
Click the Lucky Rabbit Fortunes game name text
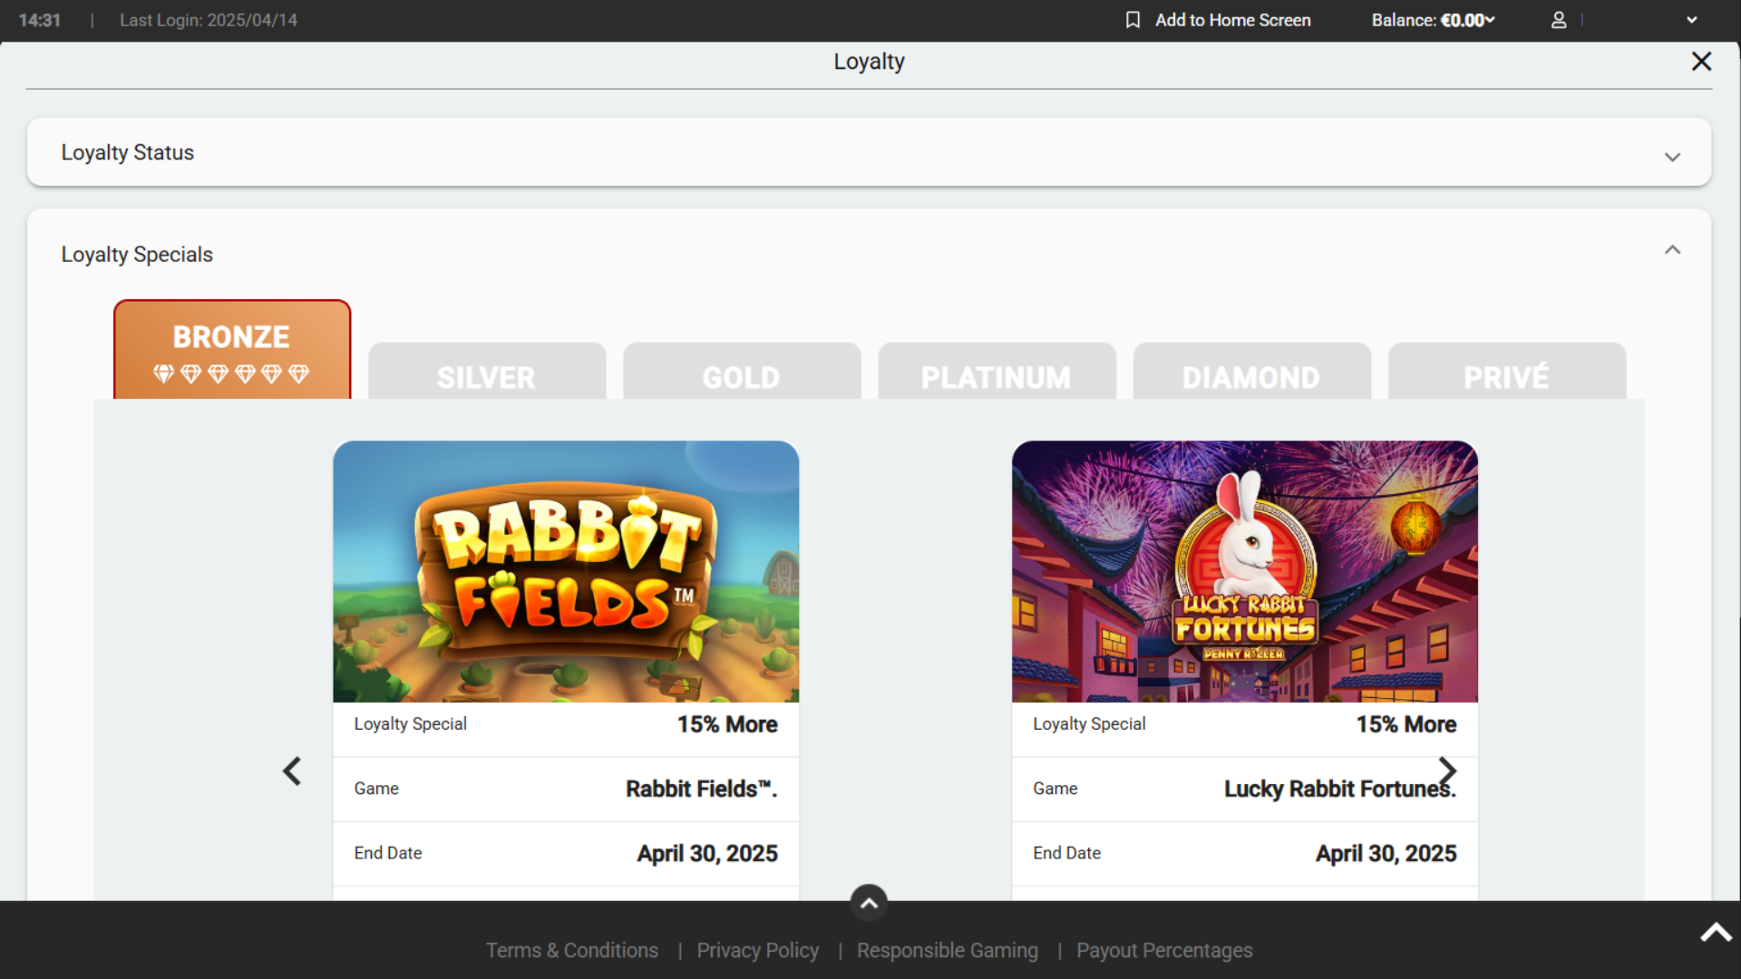click(1340, 789)
